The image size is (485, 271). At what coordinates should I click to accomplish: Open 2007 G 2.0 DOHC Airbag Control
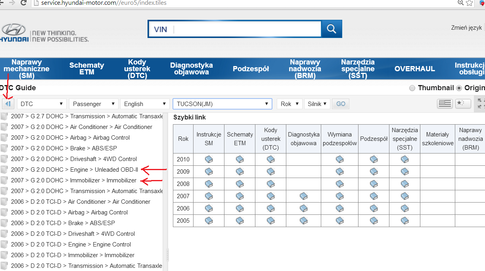click(70, 137)
